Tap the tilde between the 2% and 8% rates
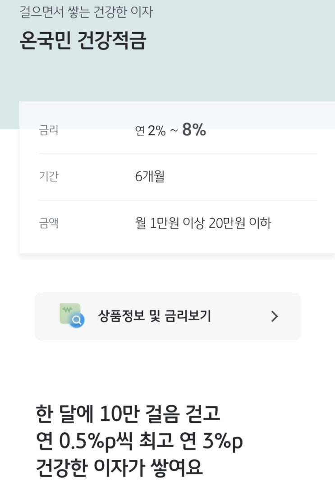 174,132
